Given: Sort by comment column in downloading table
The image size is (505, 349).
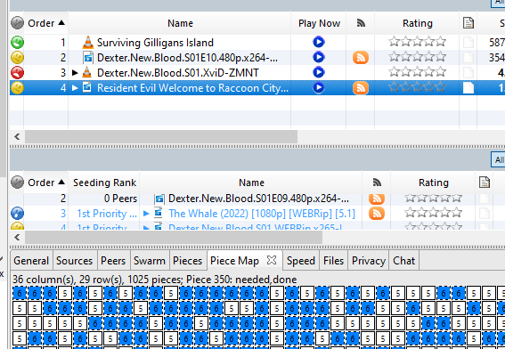Looking at the screenshot, I should coord(468,23).
